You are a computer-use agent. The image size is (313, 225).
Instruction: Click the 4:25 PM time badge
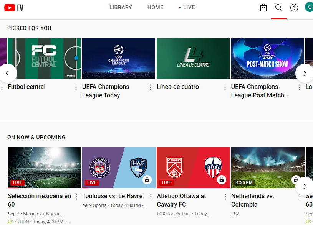tap(244, 182)
